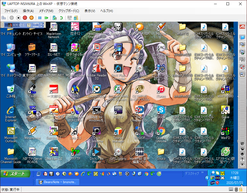Select the foobar2000 desktop icon
The height and width of the screenshot is (193, 247).
point(118,29)
